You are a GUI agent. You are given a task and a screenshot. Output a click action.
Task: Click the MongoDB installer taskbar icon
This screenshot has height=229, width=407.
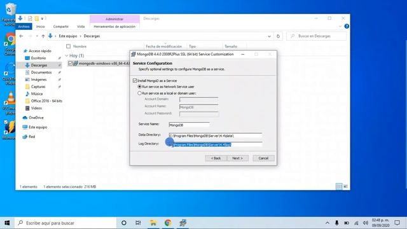tap(183, 223)
